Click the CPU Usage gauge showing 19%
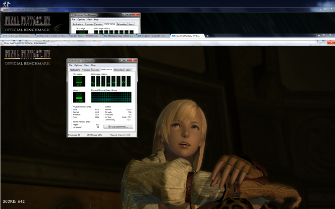 [x=79, y=81]
